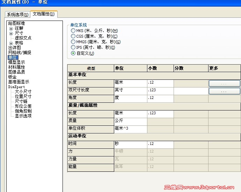This screenshot has width=241, height=192.
Task: Select the 文档属性(D) tab
Action: [44, 14]
